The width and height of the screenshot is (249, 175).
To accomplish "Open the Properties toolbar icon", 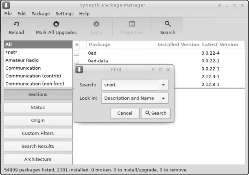I will [x=132, y=24].
